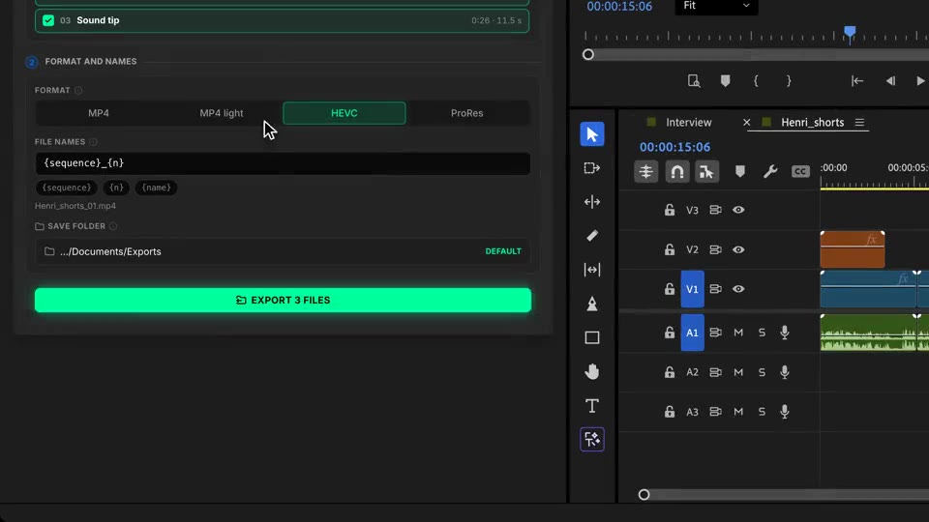Select the Hand tool

[x=592, y=371]
